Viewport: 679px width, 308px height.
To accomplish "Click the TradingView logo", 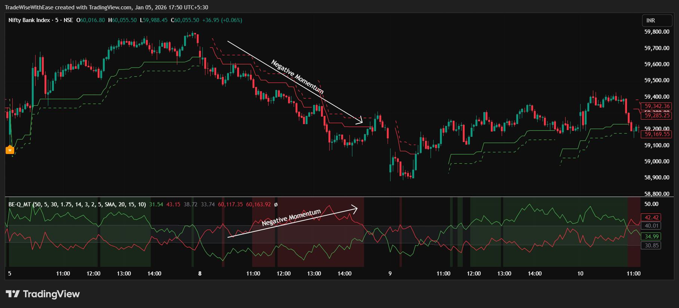I will (43, 294).
